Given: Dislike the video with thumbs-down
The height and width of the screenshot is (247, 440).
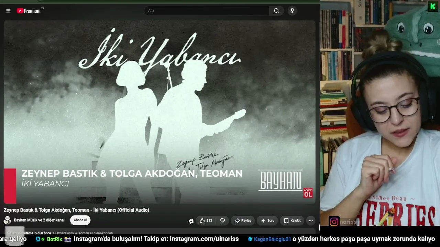Looking at the screenshot, I should [222, 221].
